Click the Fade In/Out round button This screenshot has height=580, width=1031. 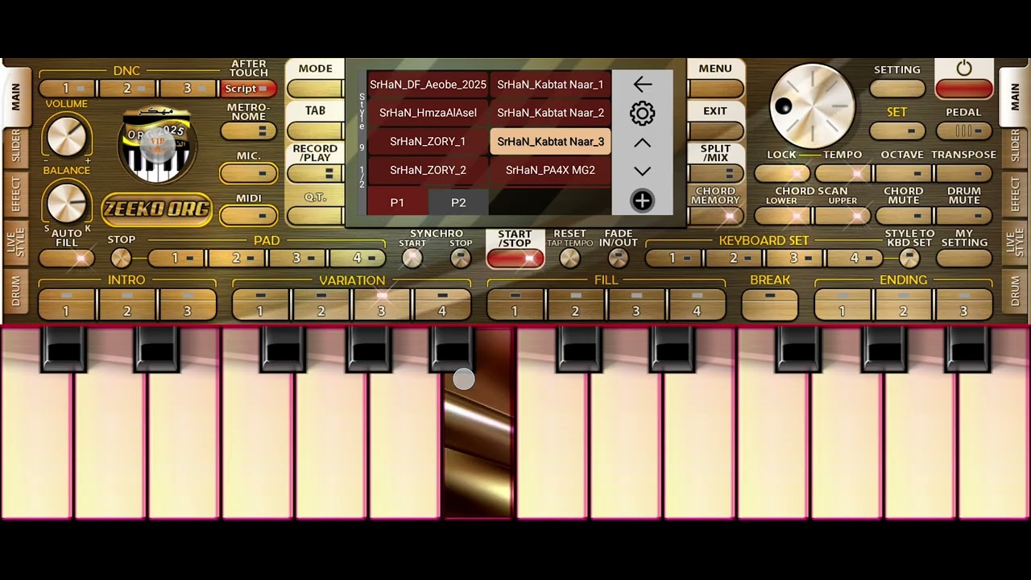point(618,258)
